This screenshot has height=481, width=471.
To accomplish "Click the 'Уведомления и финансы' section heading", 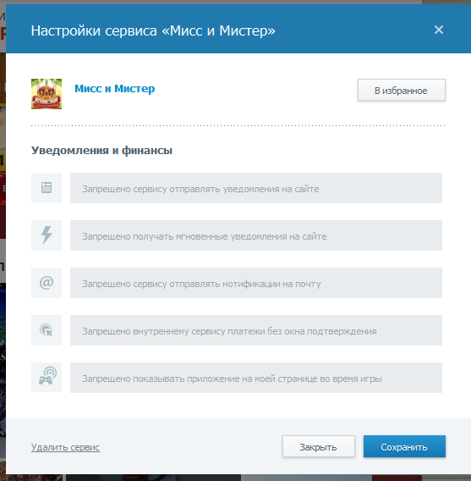I will click(101, 151).
